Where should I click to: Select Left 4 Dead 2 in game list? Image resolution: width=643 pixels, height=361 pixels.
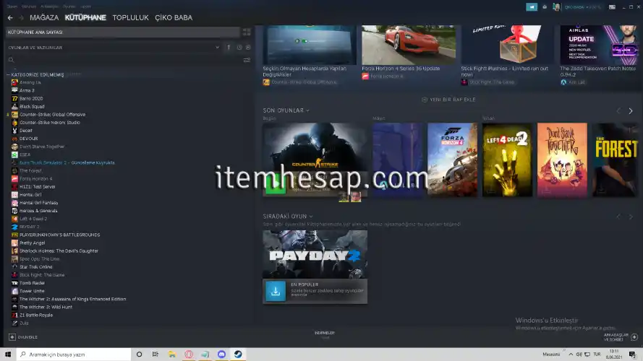click(33, 219)
